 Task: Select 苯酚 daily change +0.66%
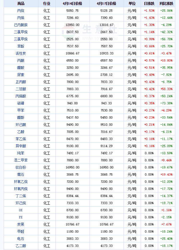(150, 46)
